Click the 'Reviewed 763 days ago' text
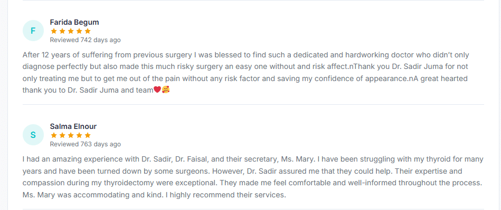The image size is (501, 210). (x=86, y=144)
